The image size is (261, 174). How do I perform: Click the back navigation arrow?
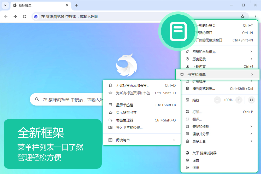(x=6, y=16)
